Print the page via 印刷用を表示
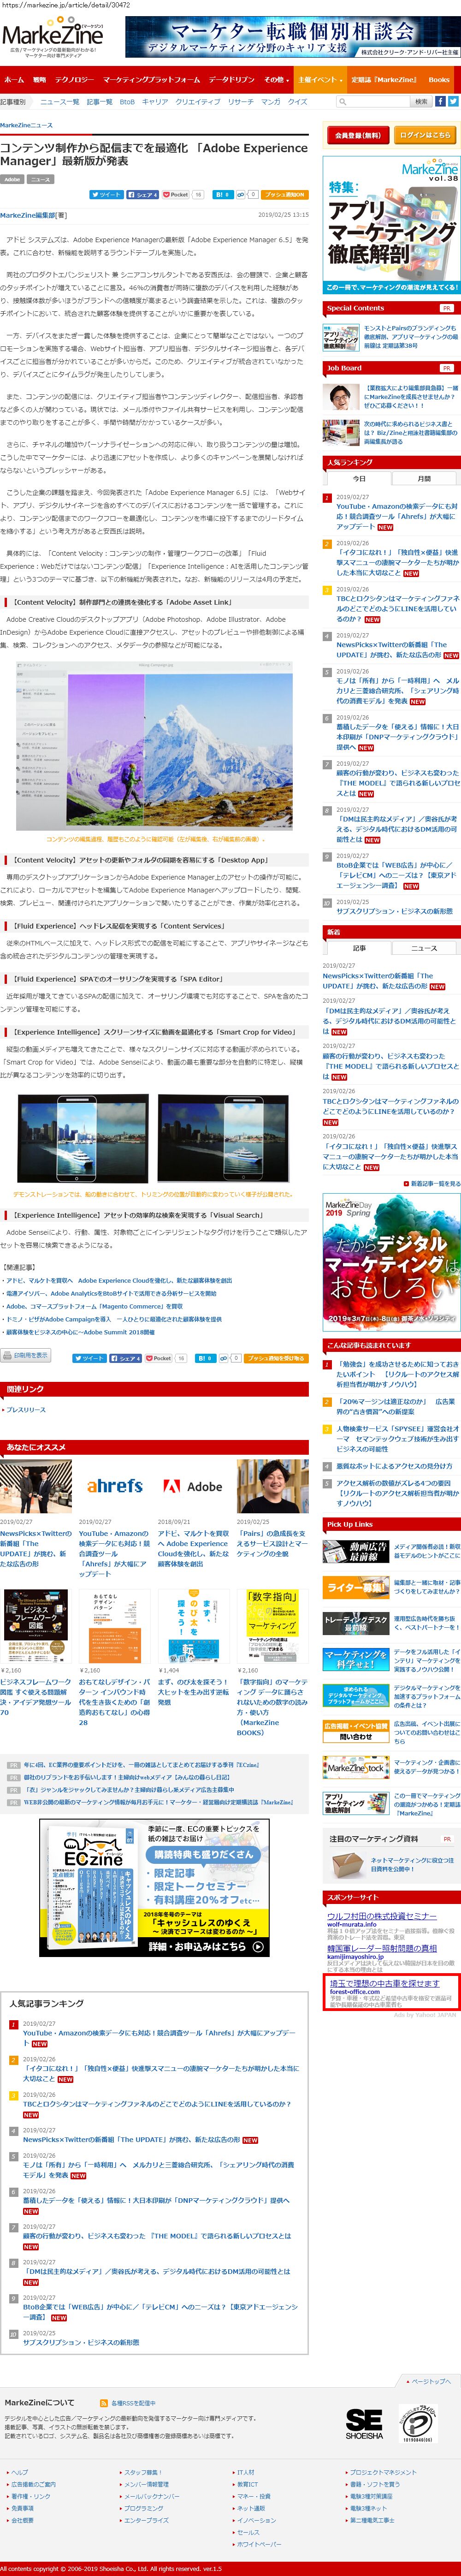The image size is (461, 2576). (26, 1356)
